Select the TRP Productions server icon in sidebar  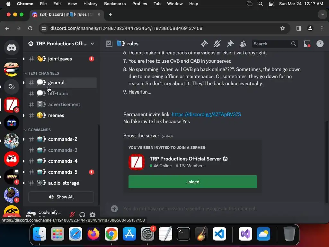coord(12,105)
